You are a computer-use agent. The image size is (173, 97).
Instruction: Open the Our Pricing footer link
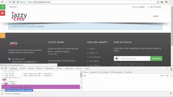94,65
